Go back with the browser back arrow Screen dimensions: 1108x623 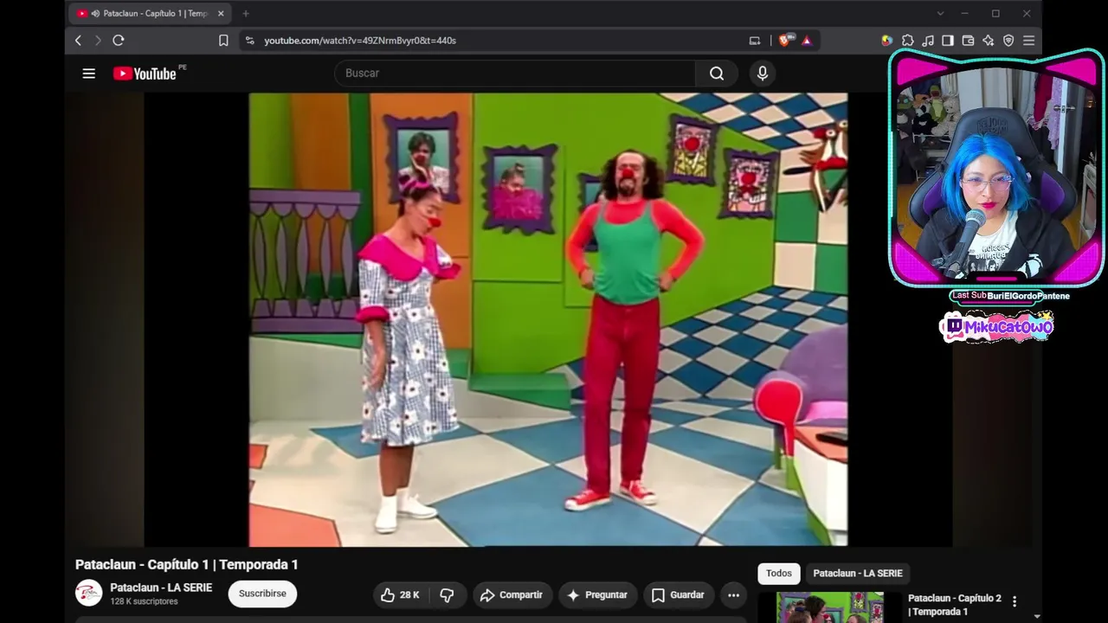pyautogui.click(x=78, y=41)
